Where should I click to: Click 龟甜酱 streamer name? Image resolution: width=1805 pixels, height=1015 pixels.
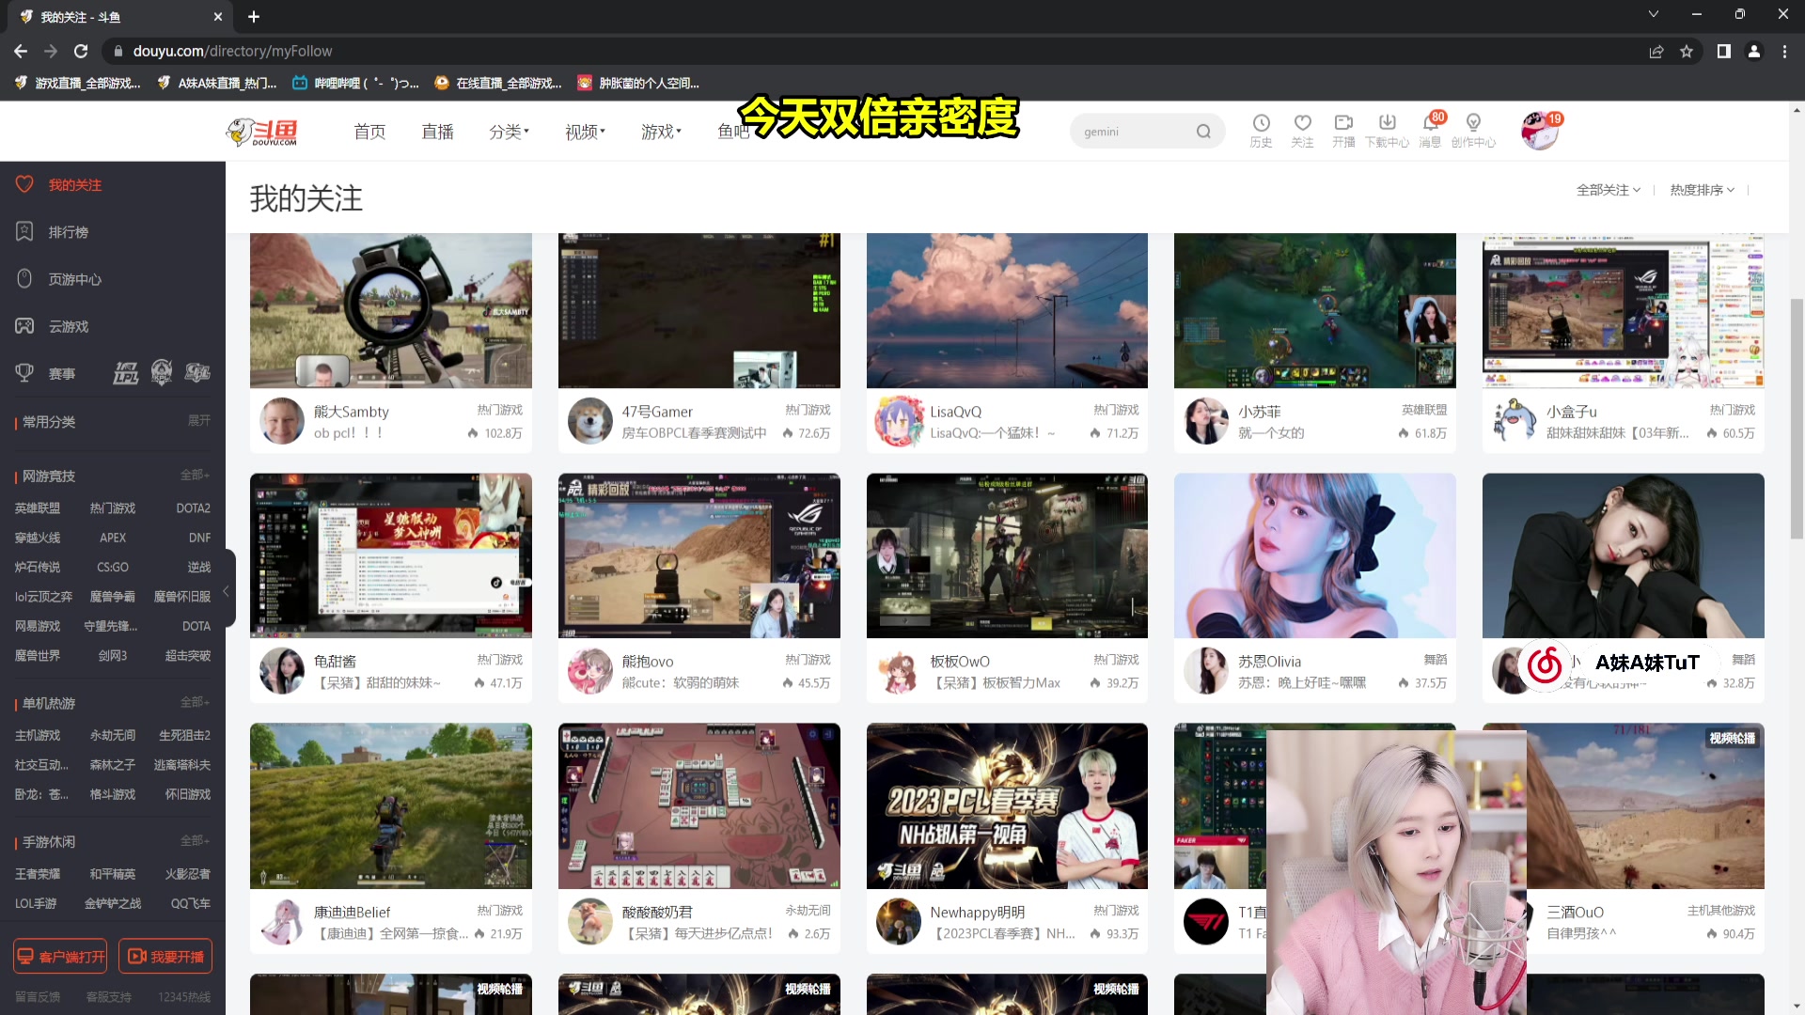pyautogui.click(x=335, y=662)
